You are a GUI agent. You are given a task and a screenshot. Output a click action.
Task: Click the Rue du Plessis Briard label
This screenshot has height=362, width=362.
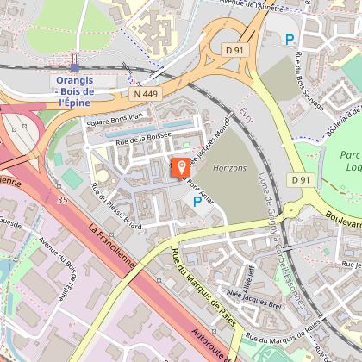(x=116, y=206)
